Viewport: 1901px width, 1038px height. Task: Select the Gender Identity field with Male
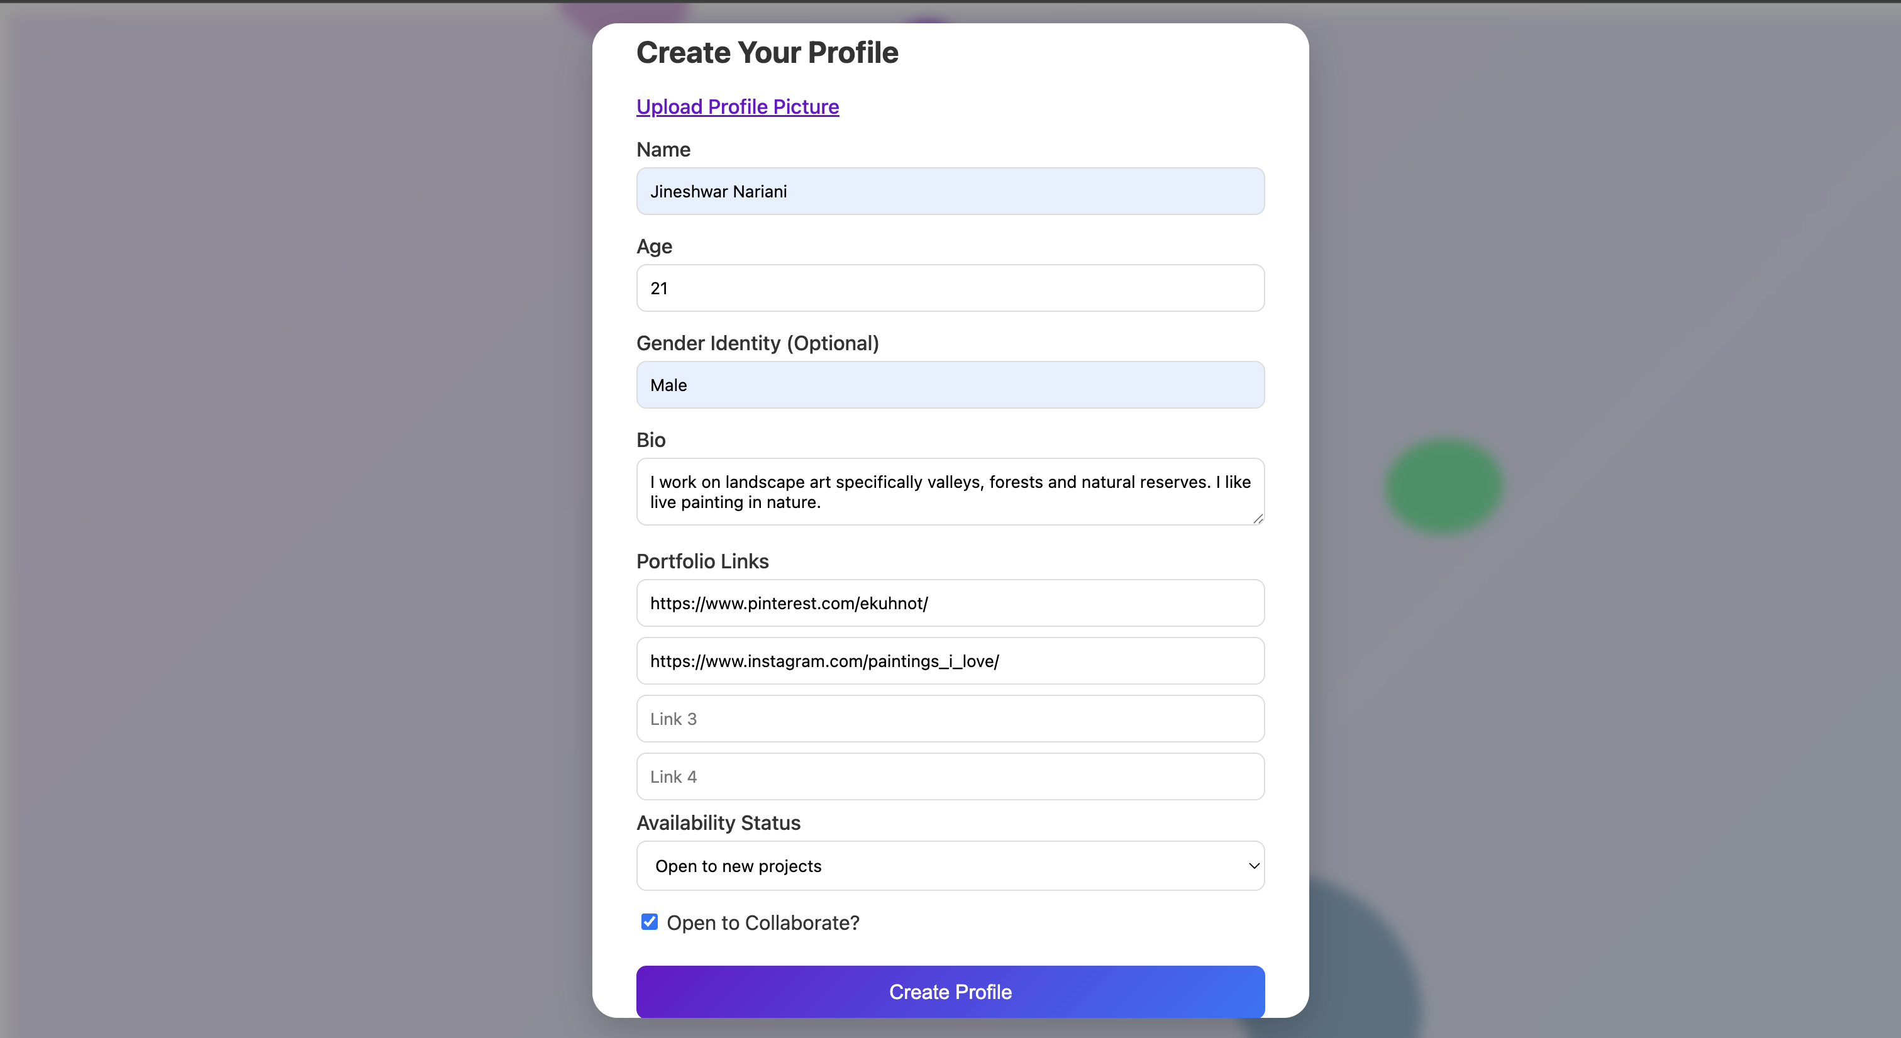click(x=950, y=385)
